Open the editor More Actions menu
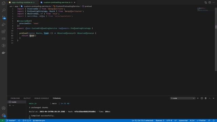 coord(214,2)
